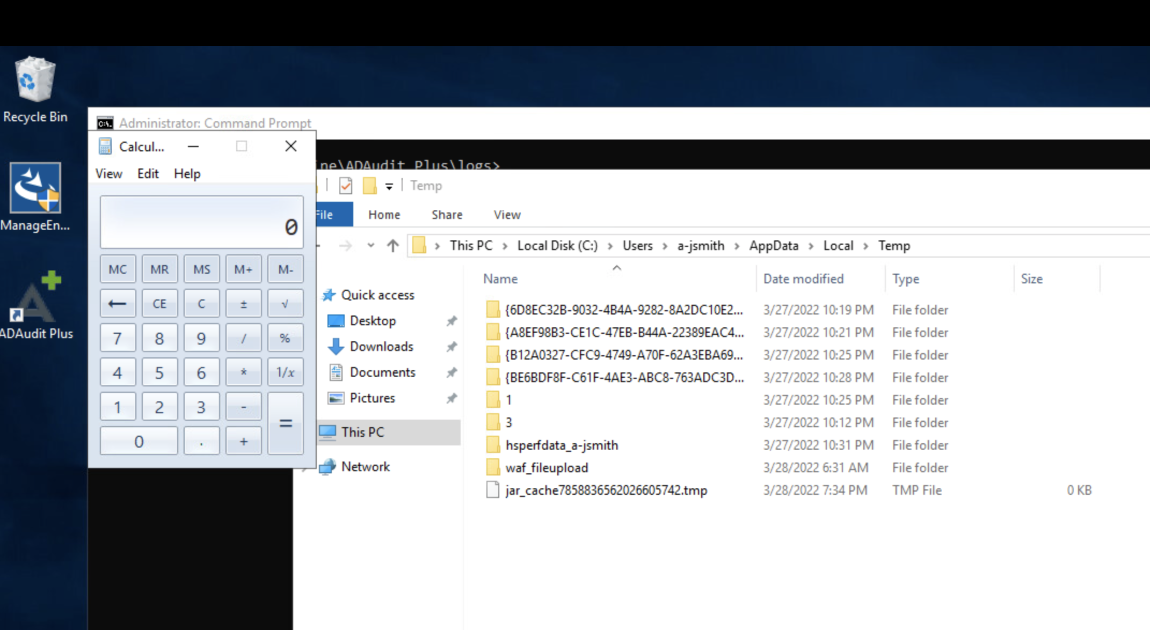Click the Command Prompt title bar icon
The width and height of the screenshot is (1150, 630).
tap(105, 123)
